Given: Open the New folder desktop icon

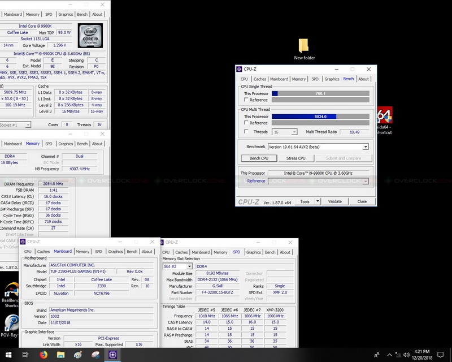Looking at the screenshot, I should coord(304,49).
